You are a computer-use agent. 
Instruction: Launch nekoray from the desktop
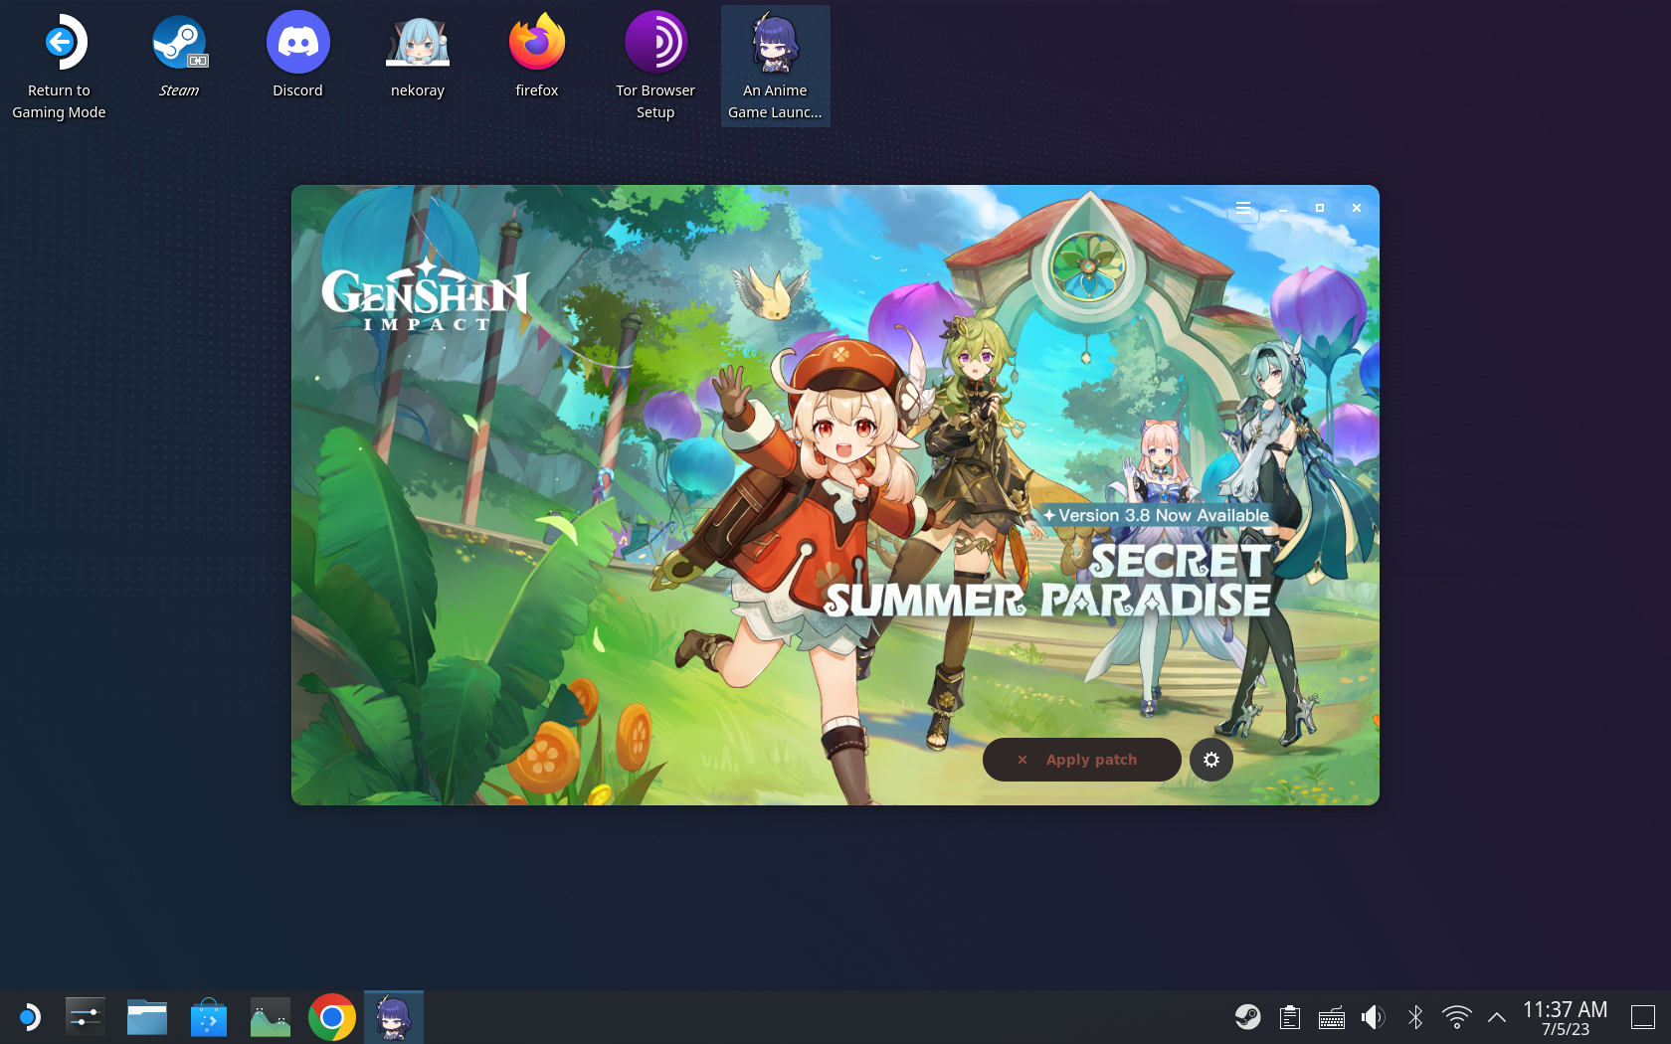click(x=417, y=42)
